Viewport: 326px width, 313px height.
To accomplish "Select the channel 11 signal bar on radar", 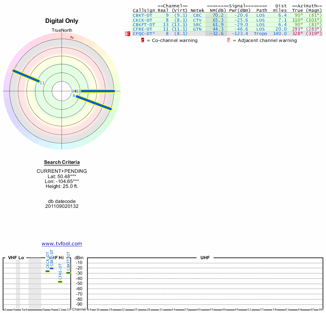I will tap(26, 76).
